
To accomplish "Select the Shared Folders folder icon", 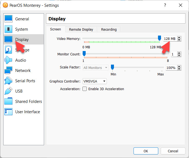I will (x=8, y=101).
